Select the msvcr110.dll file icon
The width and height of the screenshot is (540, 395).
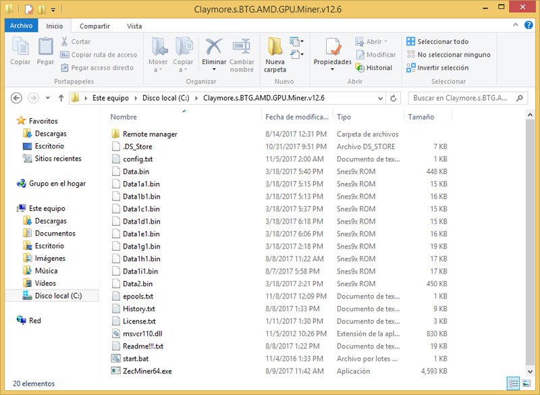click(x=115, y=334)
